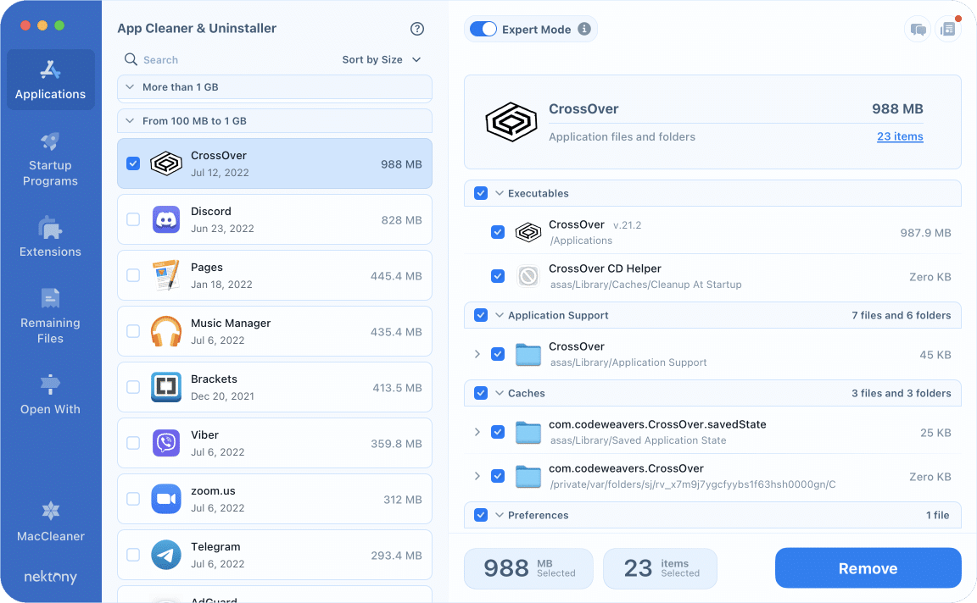
Task: Collapse the From 100 MB to 1 GB group
Action: click(130, 121)
